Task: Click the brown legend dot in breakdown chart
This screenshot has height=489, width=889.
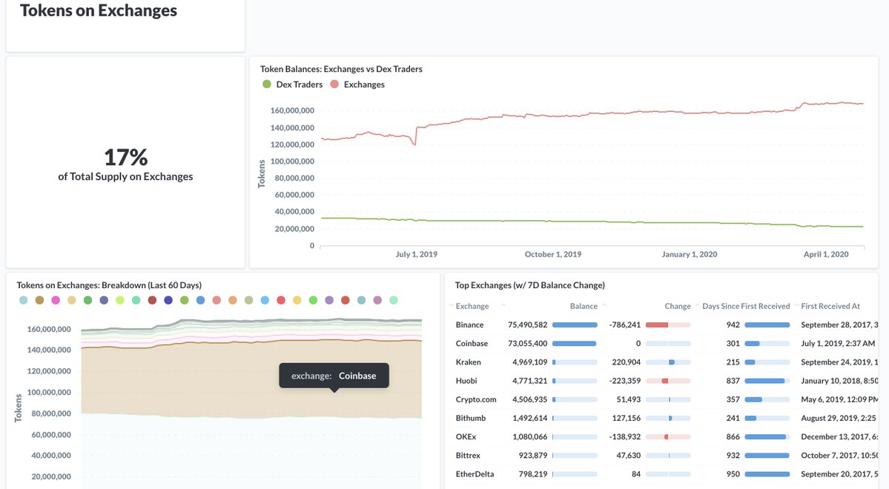Action: (x=39, y=300)
